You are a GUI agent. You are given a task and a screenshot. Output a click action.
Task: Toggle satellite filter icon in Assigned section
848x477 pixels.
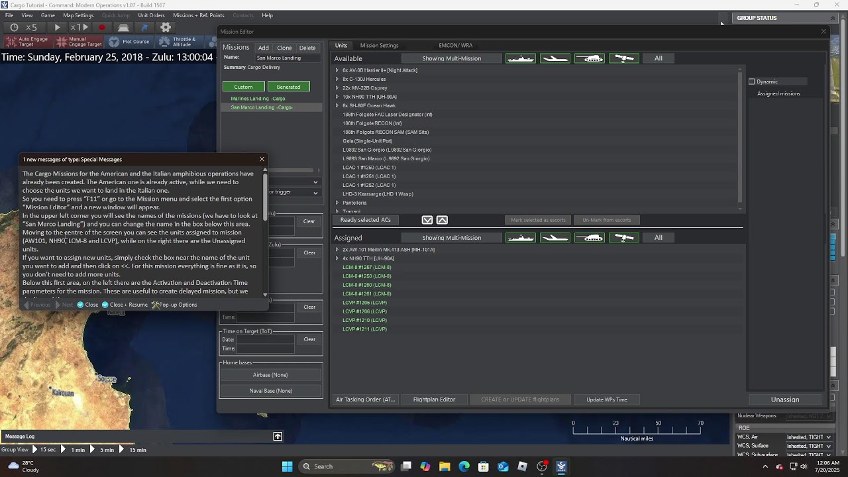pyautogui.click(x=623, y=237)
